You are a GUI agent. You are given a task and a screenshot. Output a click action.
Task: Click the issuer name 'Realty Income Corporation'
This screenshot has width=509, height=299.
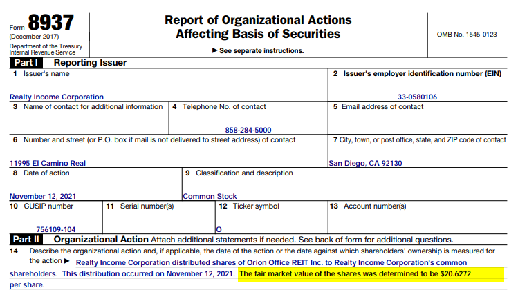(57, 97)
